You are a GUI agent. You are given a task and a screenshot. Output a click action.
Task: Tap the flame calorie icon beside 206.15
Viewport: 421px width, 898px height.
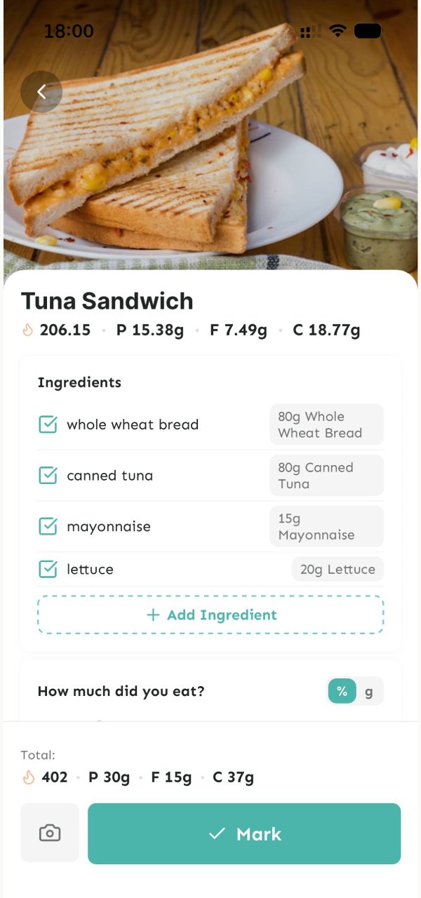point(28,330)
